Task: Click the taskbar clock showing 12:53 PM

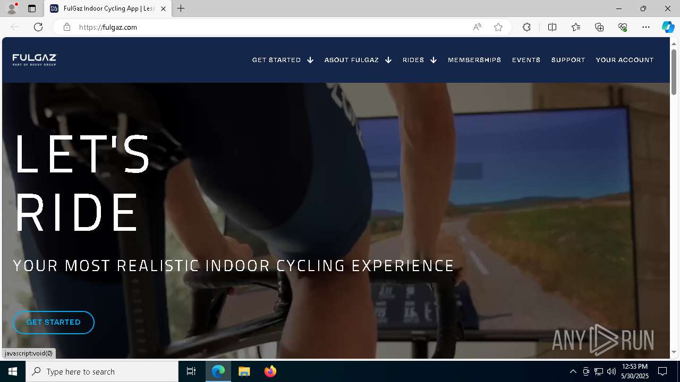Action: pyautogui.click(x=635, y=371)
